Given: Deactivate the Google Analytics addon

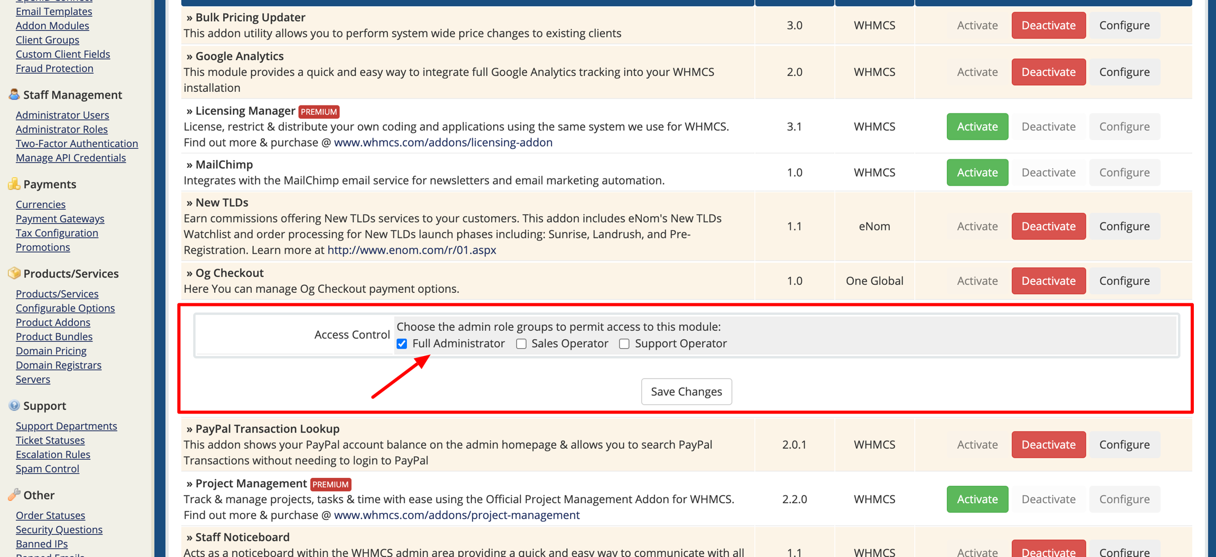Looking at the screenshot, I should [1048, 72].
